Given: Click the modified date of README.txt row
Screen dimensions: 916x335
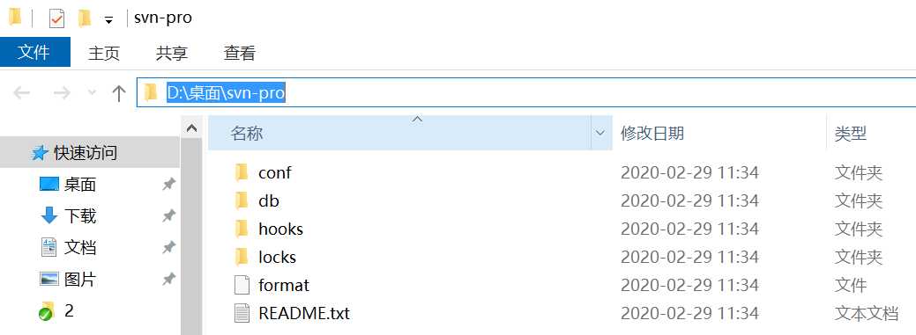Looking at the screenshot, I should tap(689, 313).
